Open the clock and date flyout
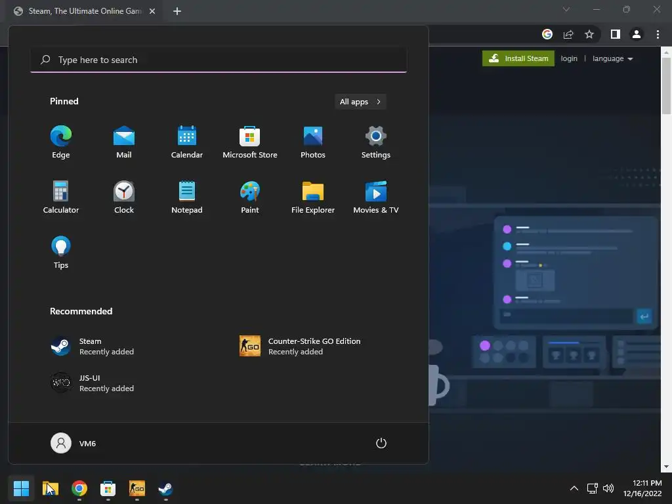This screenshot has height=504, width=672. click(642, 488)
